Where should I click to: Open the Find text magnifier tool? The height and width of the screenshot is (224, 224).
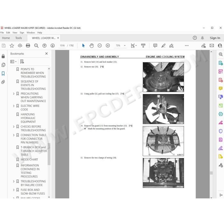coord(36,45)
